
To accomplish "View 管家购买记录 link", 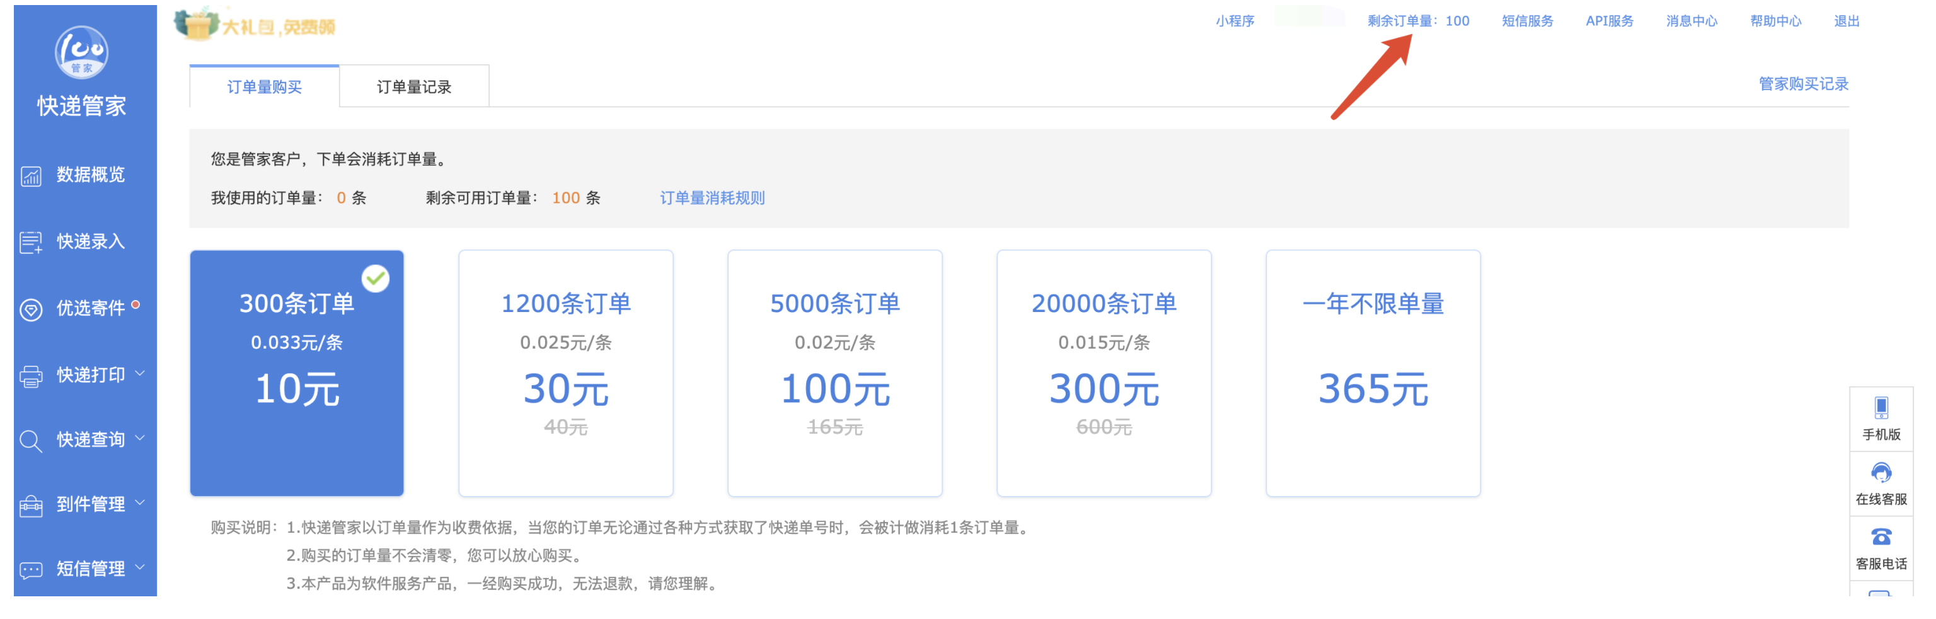I will [x=1802, y=84].
